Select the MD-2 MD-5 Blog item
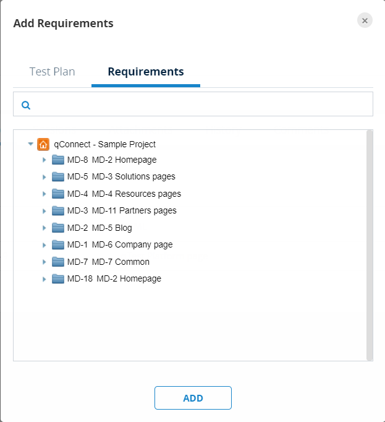Screen dimensions: 385x422 99,228
